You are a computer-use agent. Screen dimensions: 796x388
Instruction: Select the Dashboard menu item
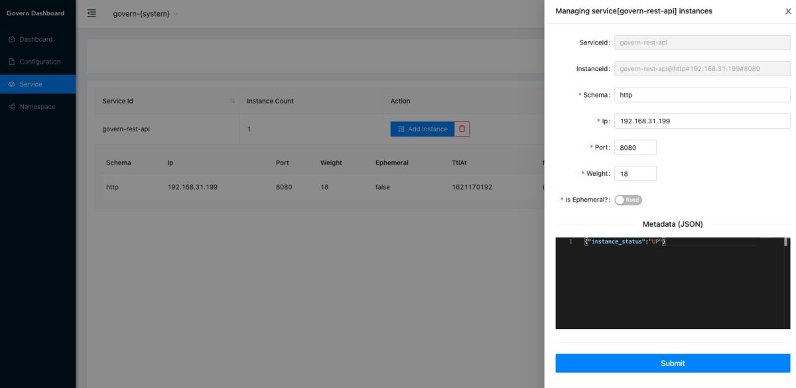(36, 40)
